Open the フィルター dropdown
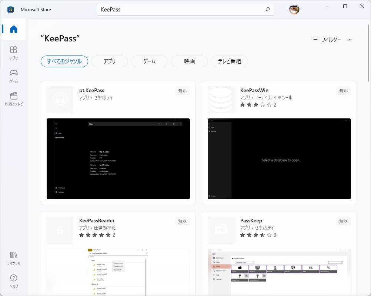 (332, 40)
